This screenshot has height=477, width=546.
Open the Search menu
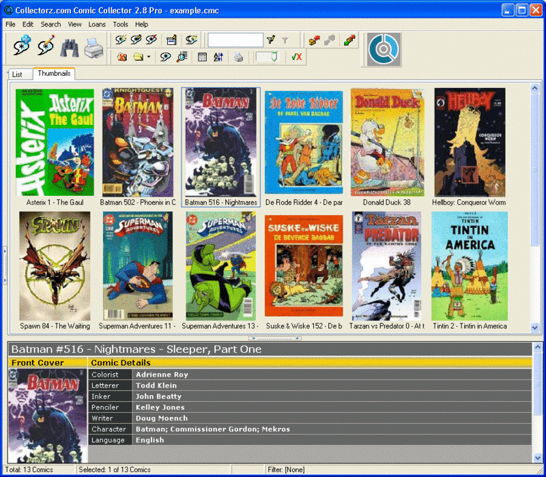(x=51, y=24)
